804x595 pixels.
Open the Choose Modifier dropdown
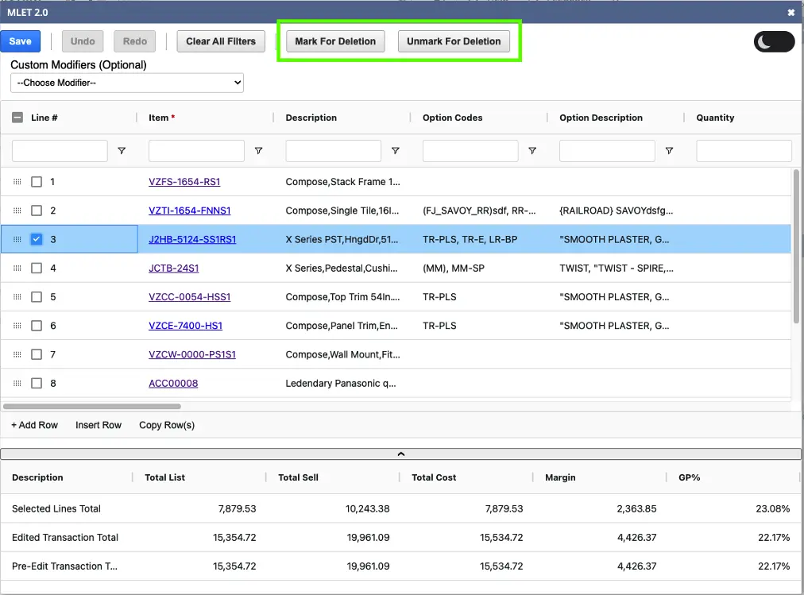pyautogui.click(x=127, y=83)
